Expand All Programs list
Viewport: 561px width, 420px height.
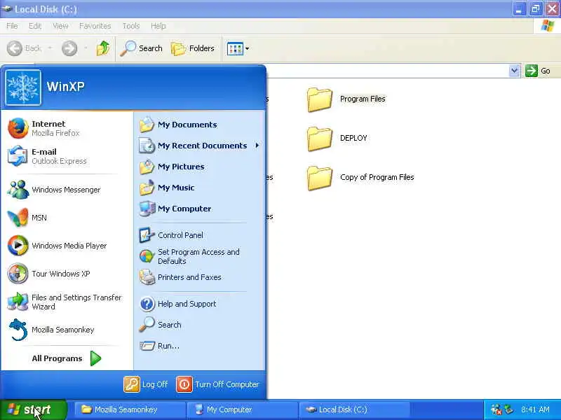click(67, 358)
